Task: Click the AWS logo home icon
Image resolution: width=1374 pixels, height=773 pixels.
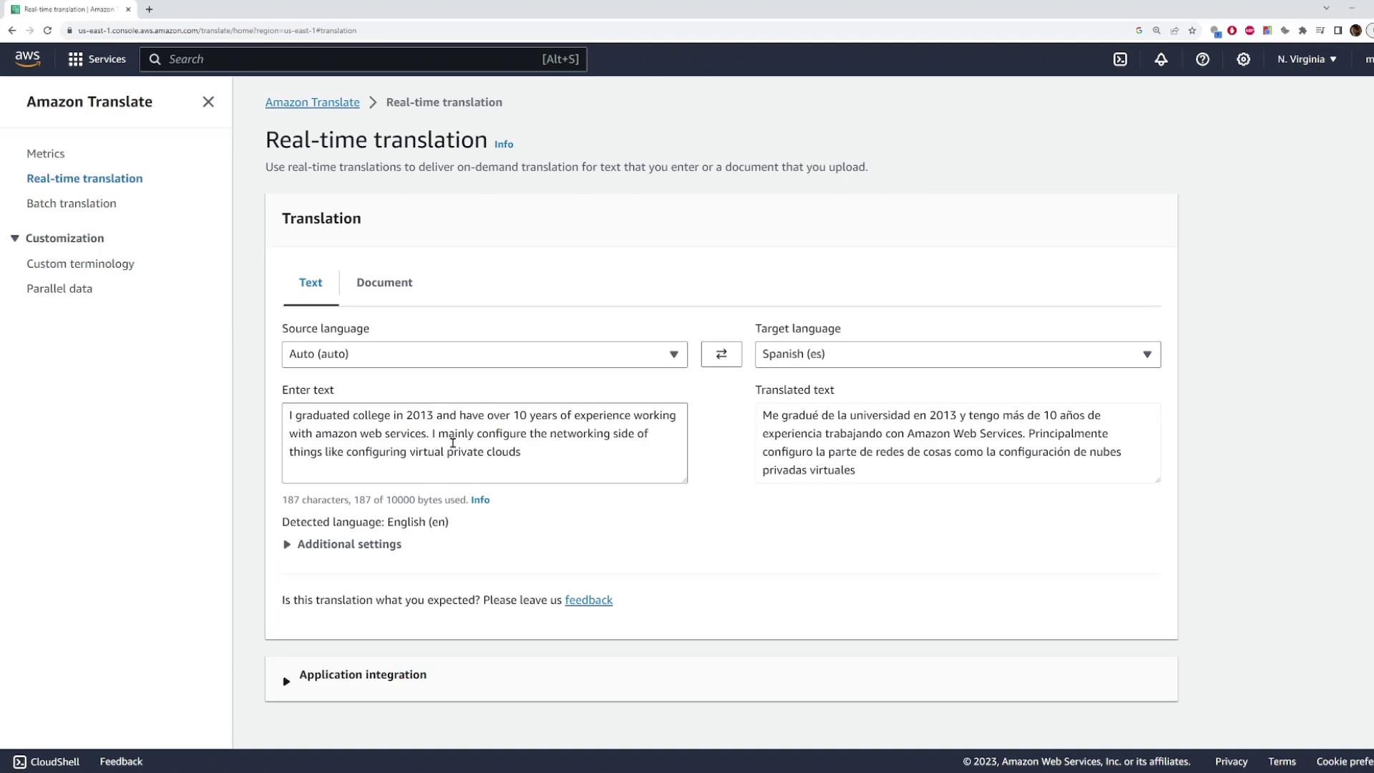Action: point(27,59)
